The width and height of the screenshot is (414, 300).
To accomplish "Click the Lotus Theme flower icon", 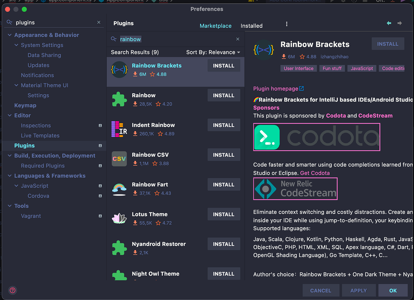I will click(x=119, y=218).
